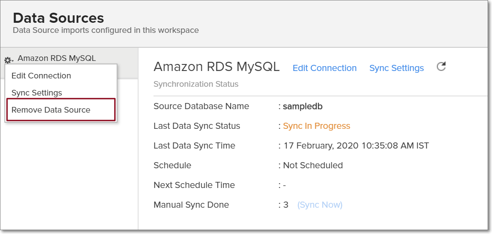Select Amazon RDS MySQL in the sidebar list
This screenshot has height=234, width=492.
[57, 58]
